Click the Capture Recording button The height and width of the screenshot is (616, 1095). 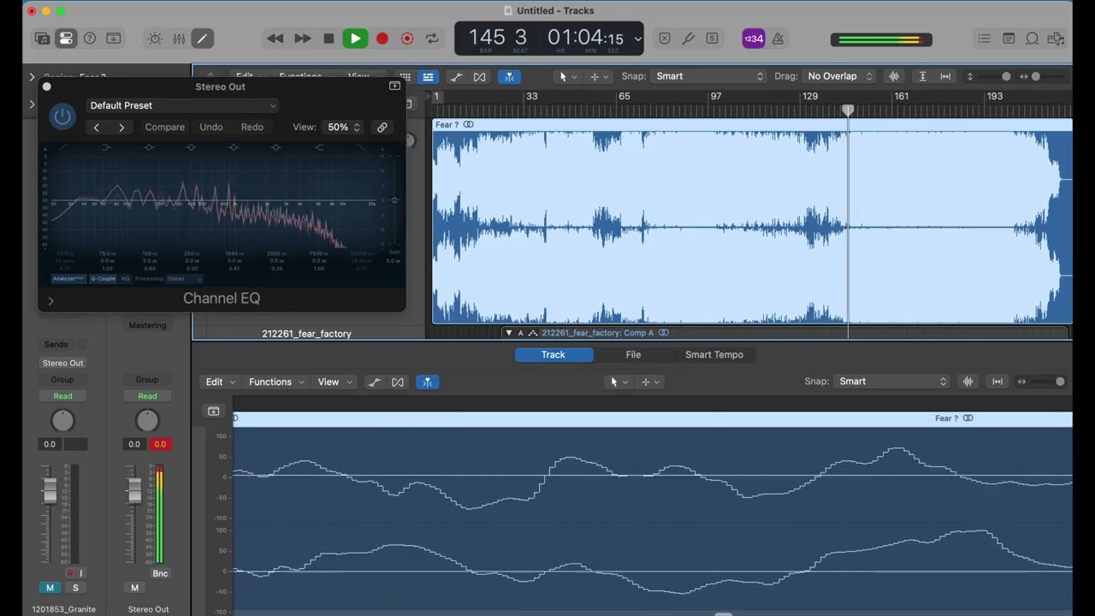(x=407, y=38)
